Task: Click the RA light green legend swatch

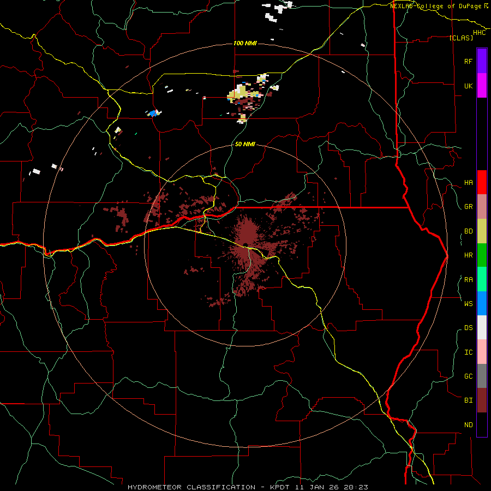Action: click(482, 279)
